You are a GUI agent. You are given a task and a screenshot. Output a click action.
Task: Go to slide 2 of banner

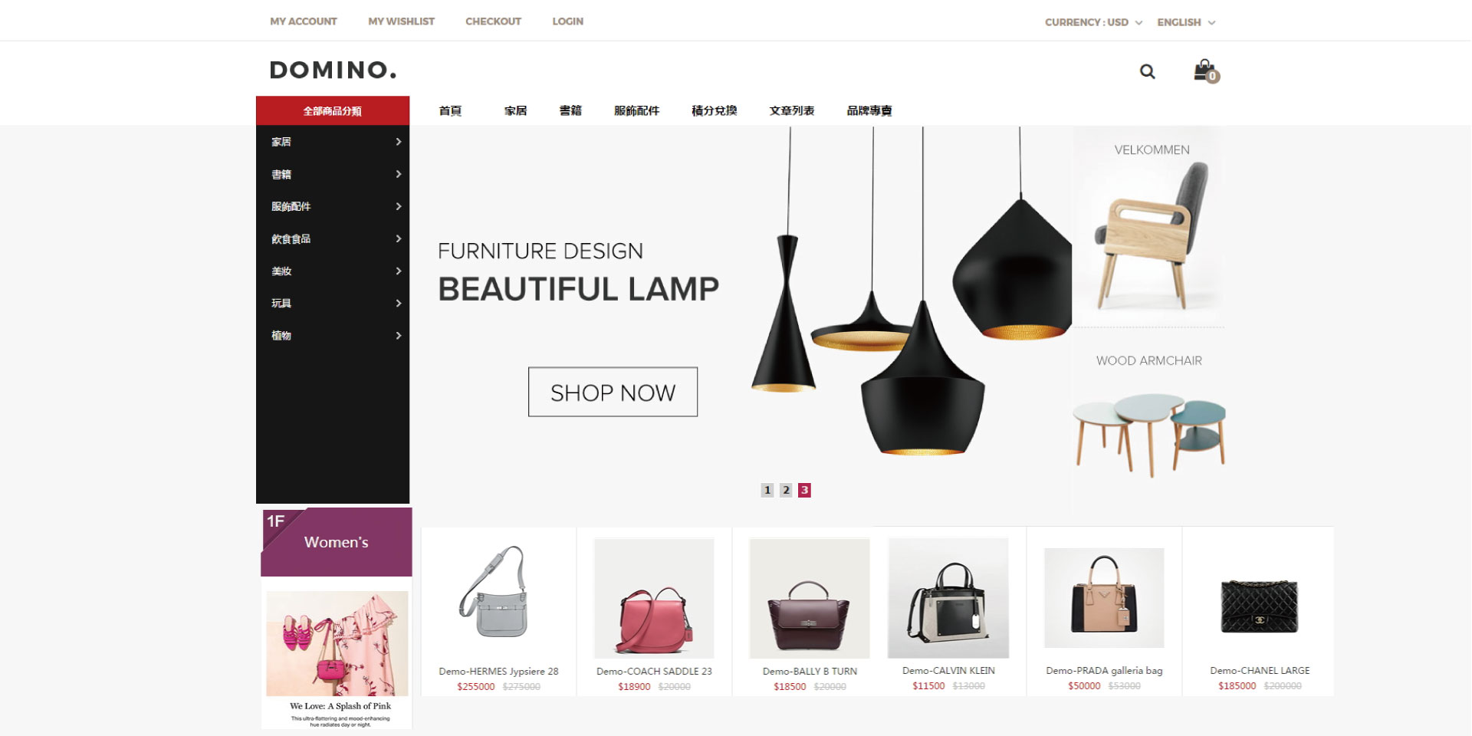(786, 490)
